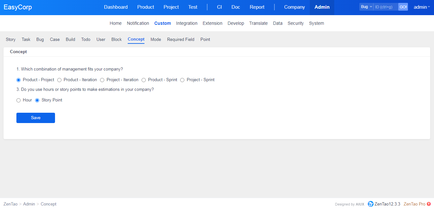This screenshot has height=210, width=434.
Task: Select the Product - Project radio option
Action: [19, 80]
